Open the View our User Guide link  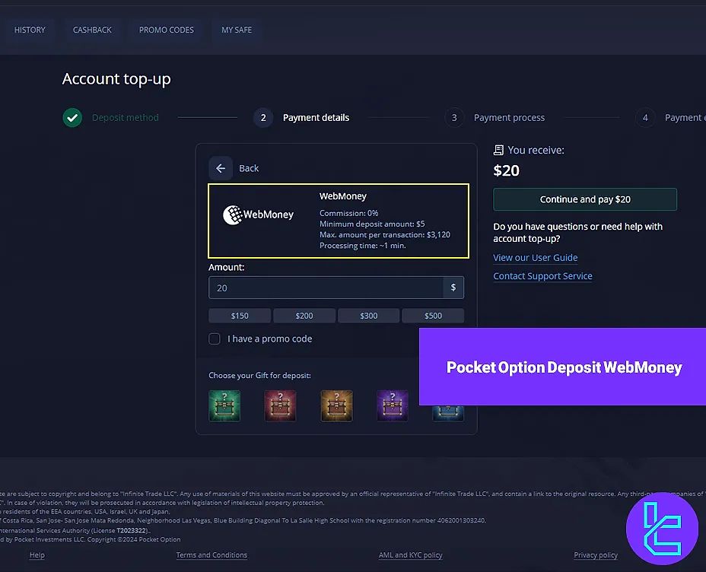coord(536,258)
